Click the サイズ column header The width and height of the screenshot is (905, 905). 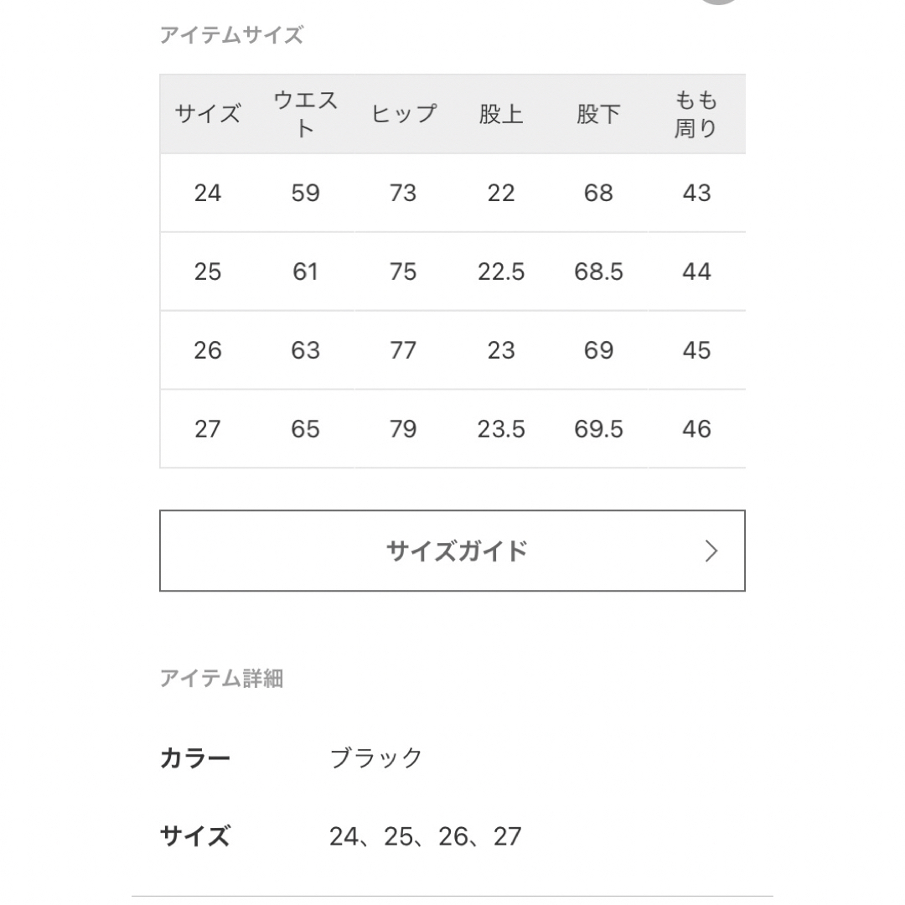(x=208, y=114)
